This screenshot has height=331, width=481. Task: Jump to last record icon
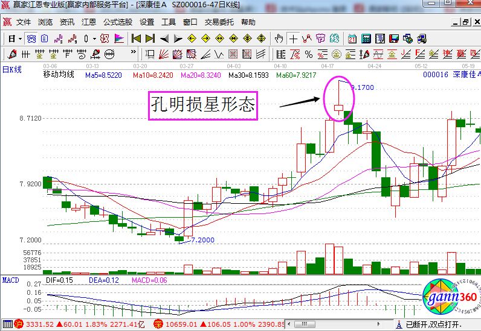tap(150, 39)
